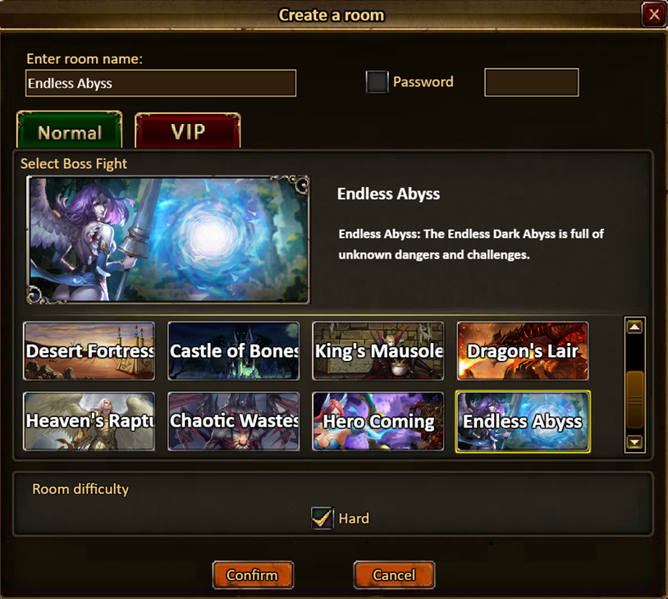Viewport: 668px width, 599px height.
Task: Select the Dragon's Lair boss tile
Action: point(523,351)
